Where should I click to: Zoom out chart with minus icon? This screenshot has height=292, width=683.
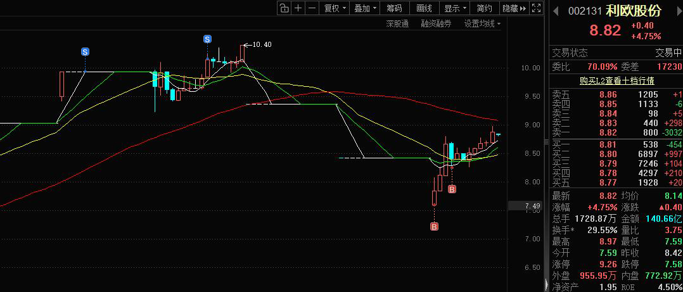[312, 8]
